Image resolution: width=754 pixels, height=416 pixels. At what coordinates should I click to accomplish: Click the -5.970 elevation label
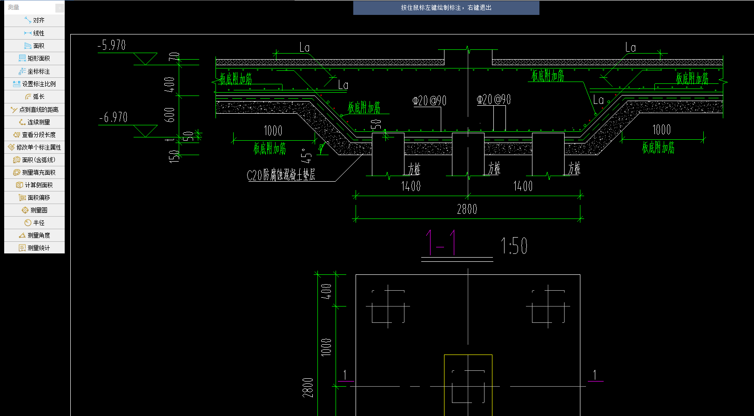point(111,45)
